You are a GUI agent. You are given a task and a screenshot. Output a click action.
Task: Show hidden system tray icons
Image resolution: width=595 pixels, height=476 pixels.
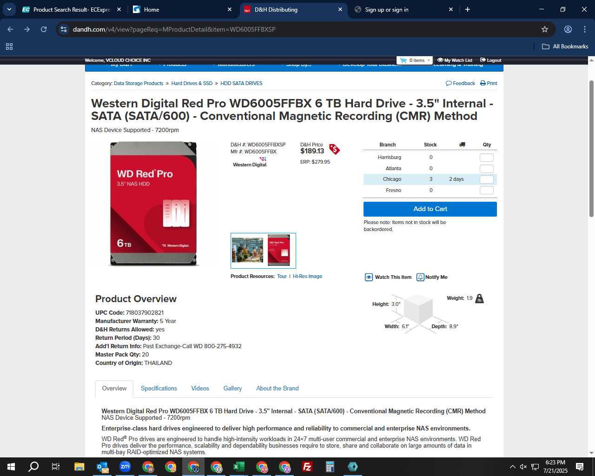512,467
